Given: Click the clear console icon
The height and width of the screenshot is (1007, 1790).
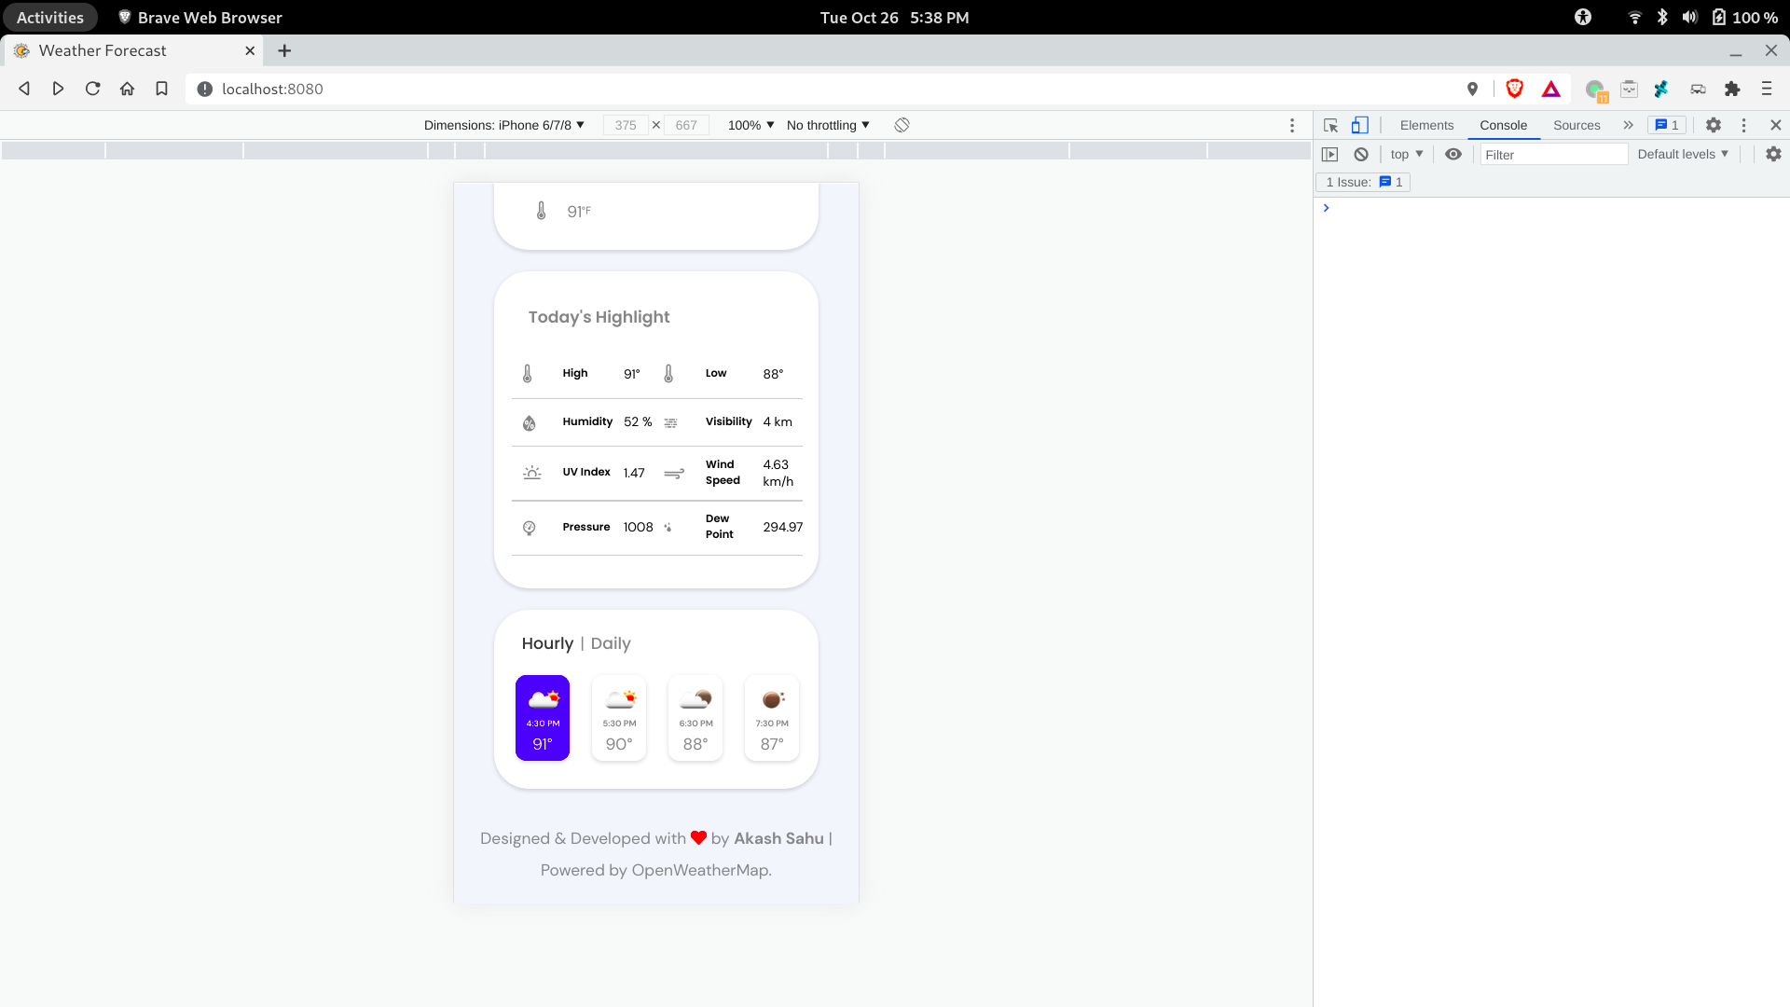Looking at the screenshot, I should (1361, 155).
